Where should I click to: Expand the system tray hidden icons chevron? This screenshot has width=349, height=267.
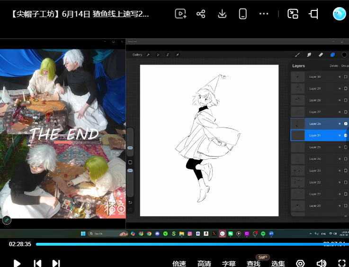click(310, 234)
